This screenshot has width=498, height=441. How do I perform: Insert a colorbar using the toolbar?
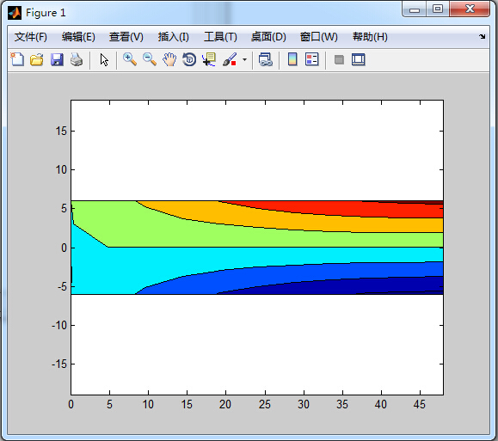pyautogui.click(x=292, y=59)
